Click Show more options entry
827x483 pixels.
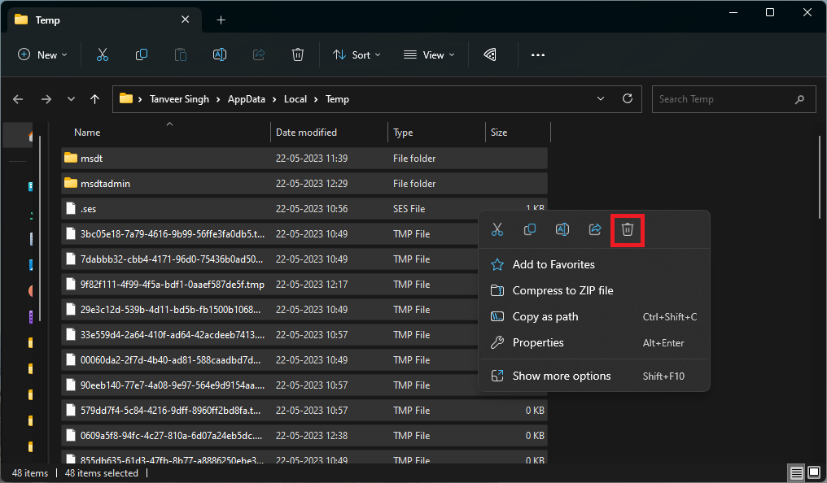pos(561,376)
